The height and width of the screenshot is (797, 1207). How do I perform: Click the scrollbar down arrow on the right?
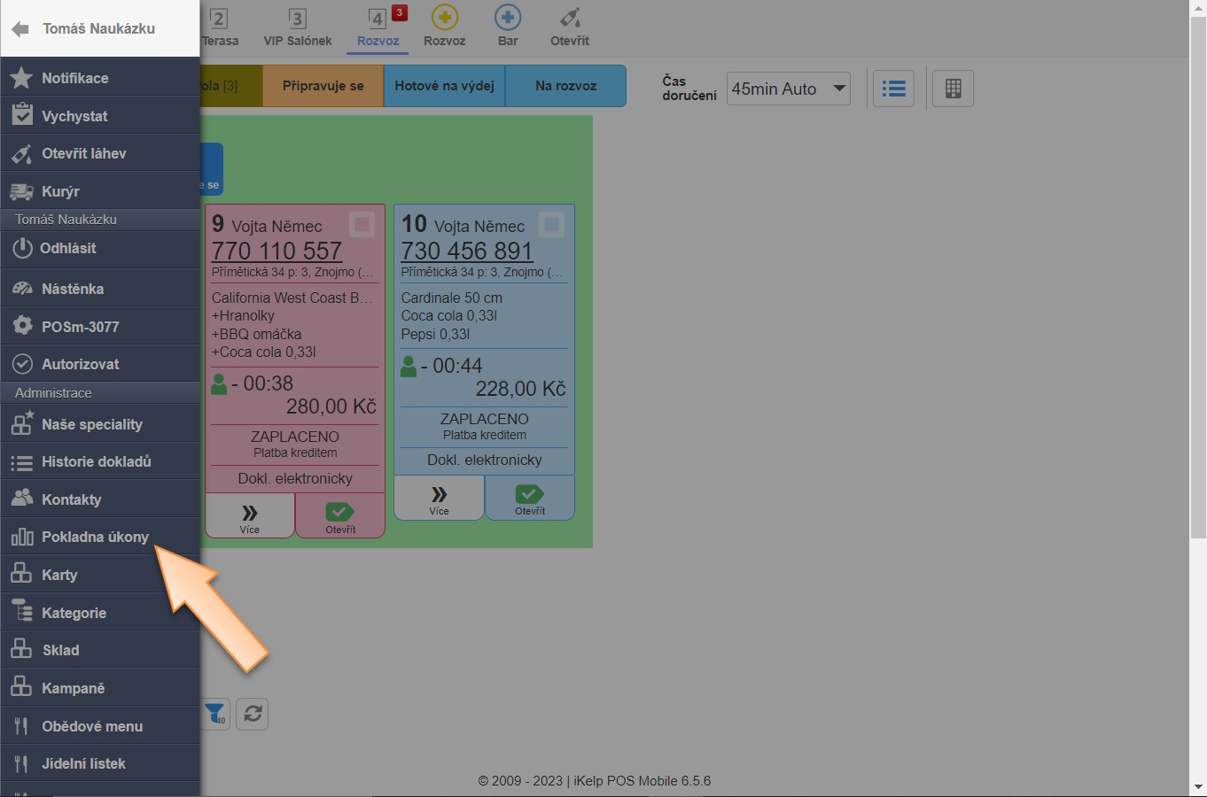tap(1198, 786)
